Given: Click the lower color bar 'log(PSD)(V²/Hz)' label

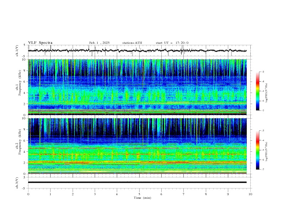Looking at the screenshot, I should click(x=267, y=152).
